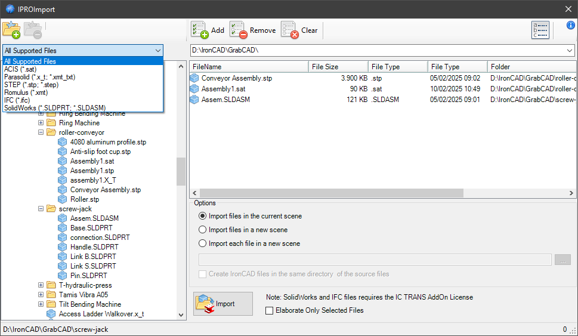
Task: Expand the Tamis Vibra A05 folder
Action: pos(41,295)
